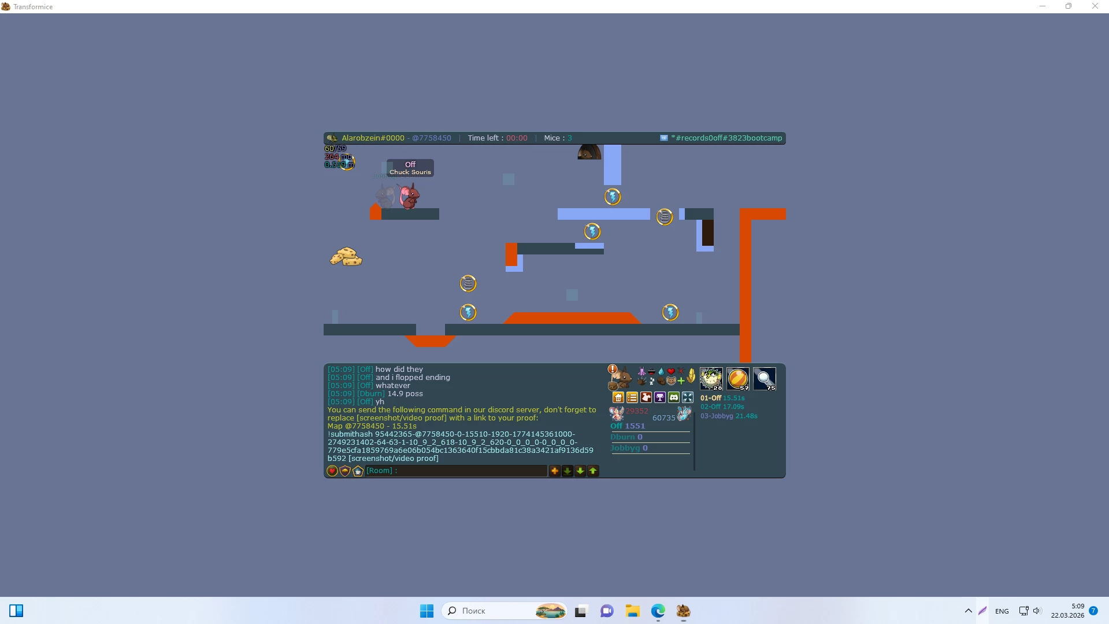Use the snowball item with count 75
The image size is (1109, 624).
point(765,379)
